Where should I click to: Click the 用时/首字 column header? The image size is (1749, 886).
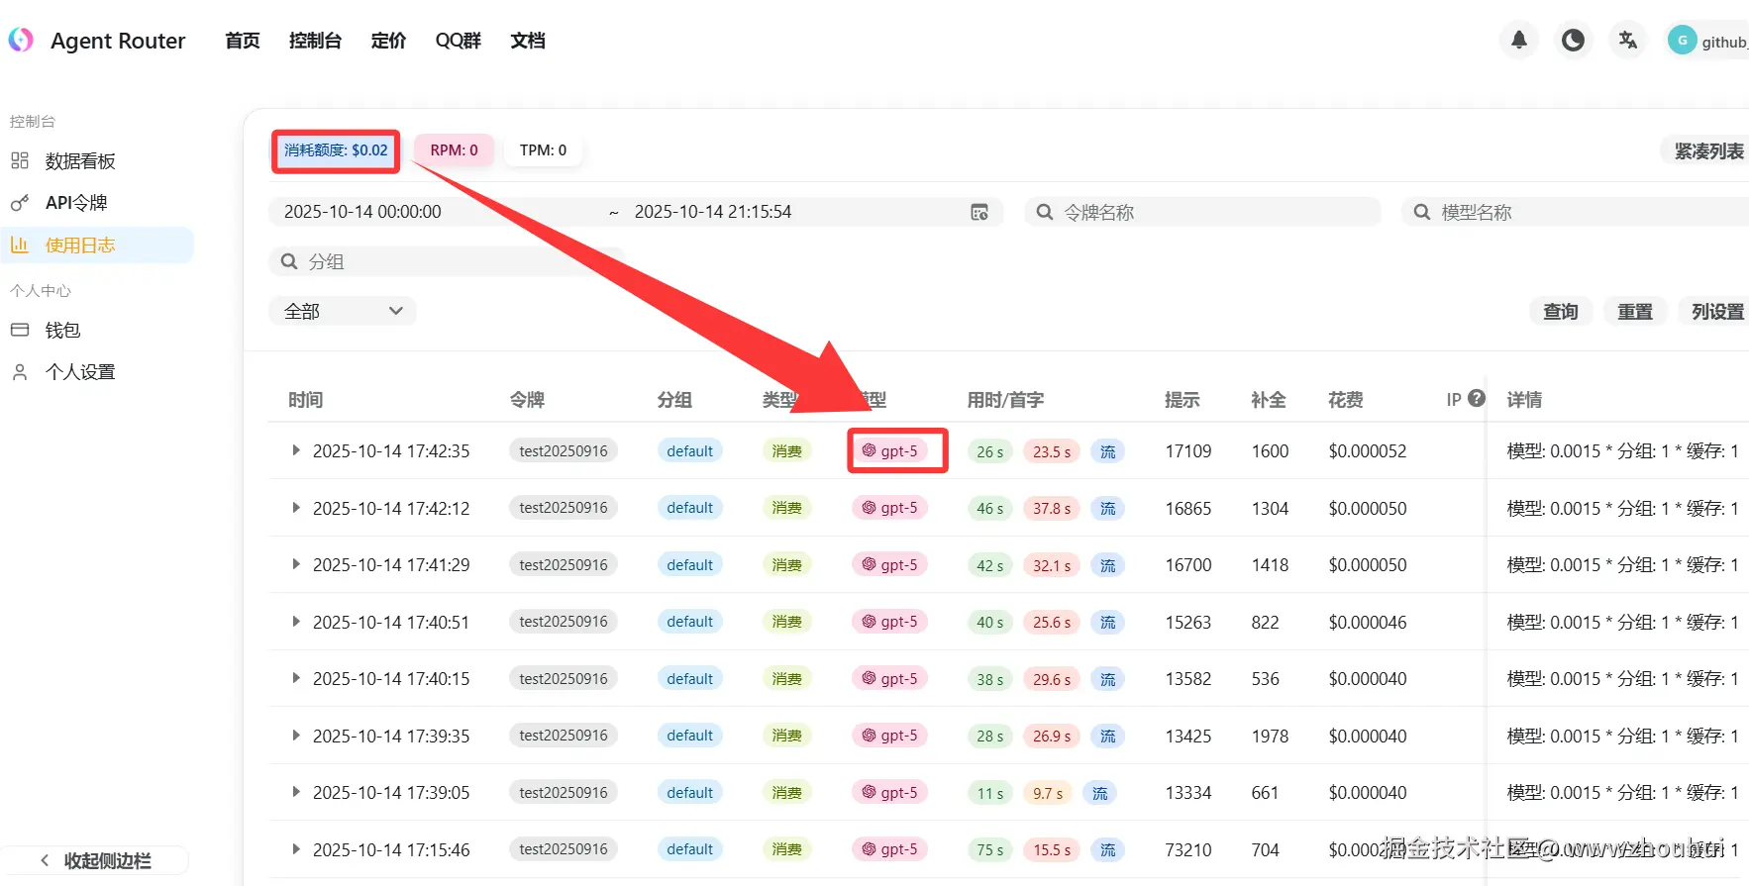pos(1005,400)
